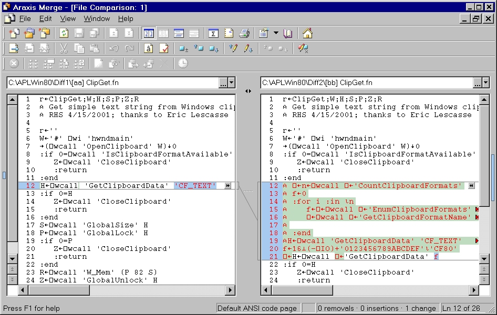This screenshot has height=315, width=497.
Task: Click the Save floppy disk icon
Action: 79,33
